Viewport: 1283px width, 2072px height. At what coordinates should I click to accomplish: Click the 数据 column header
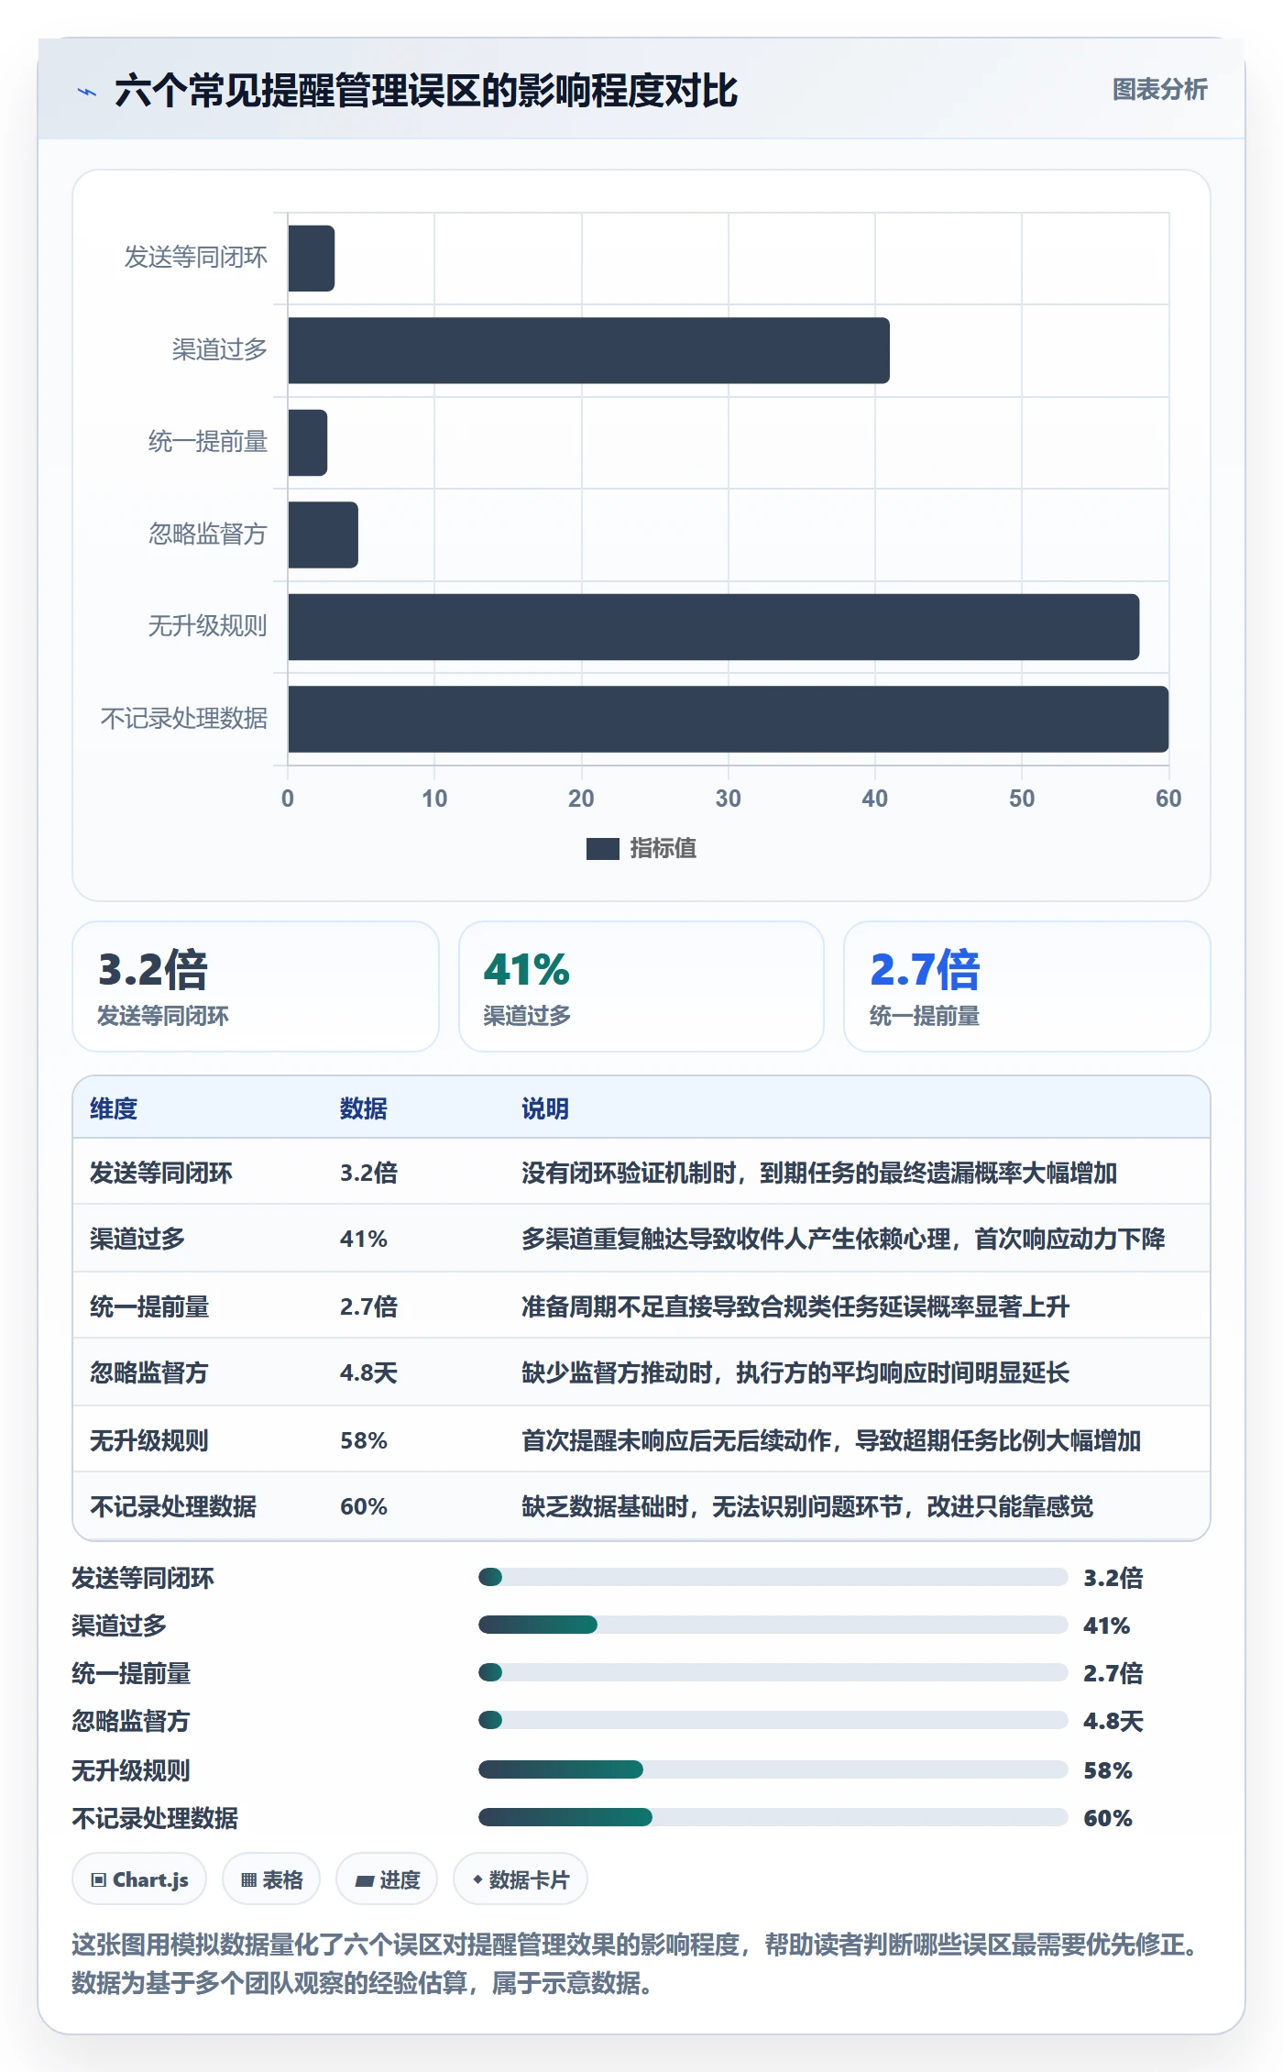363,1108
